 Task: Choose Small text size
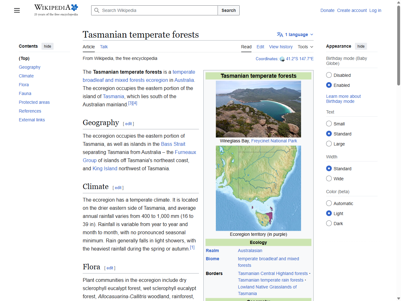coord(329,124)
